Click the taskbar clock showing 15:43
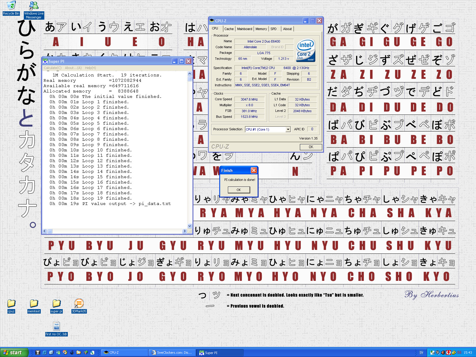 pos(468,353)
